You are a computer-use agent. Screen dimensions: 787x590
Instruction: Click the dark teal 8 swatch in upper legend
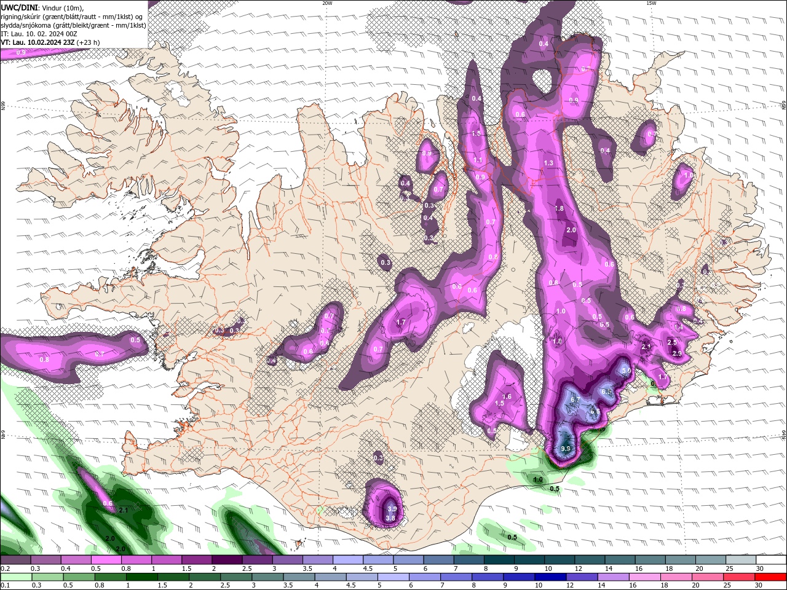tap(499, 560)
